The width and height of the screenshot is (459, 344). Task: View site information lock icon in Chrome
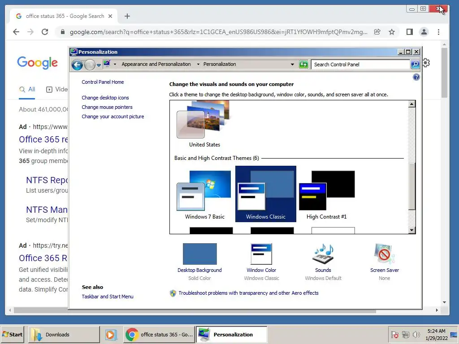click(62, 32)
